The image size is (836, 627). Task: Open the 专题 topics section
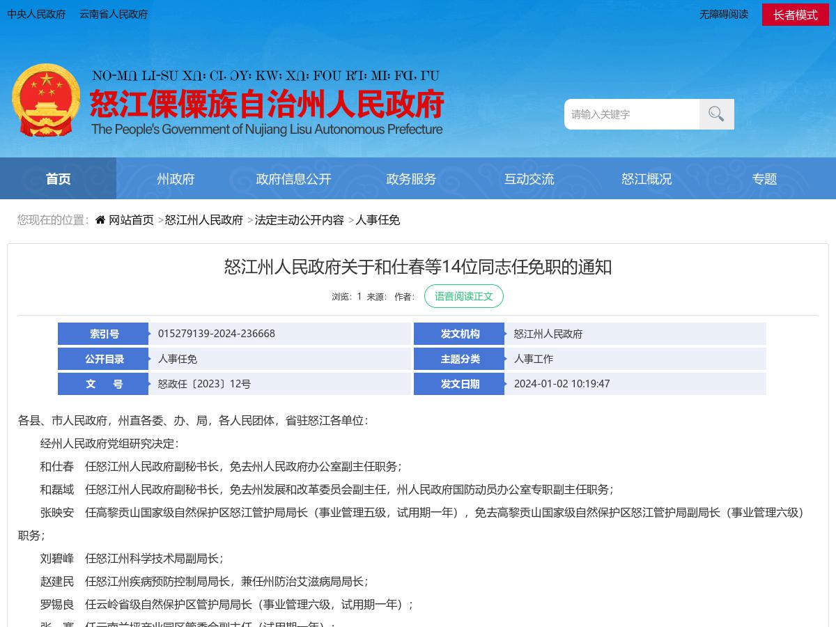point(764,178)
